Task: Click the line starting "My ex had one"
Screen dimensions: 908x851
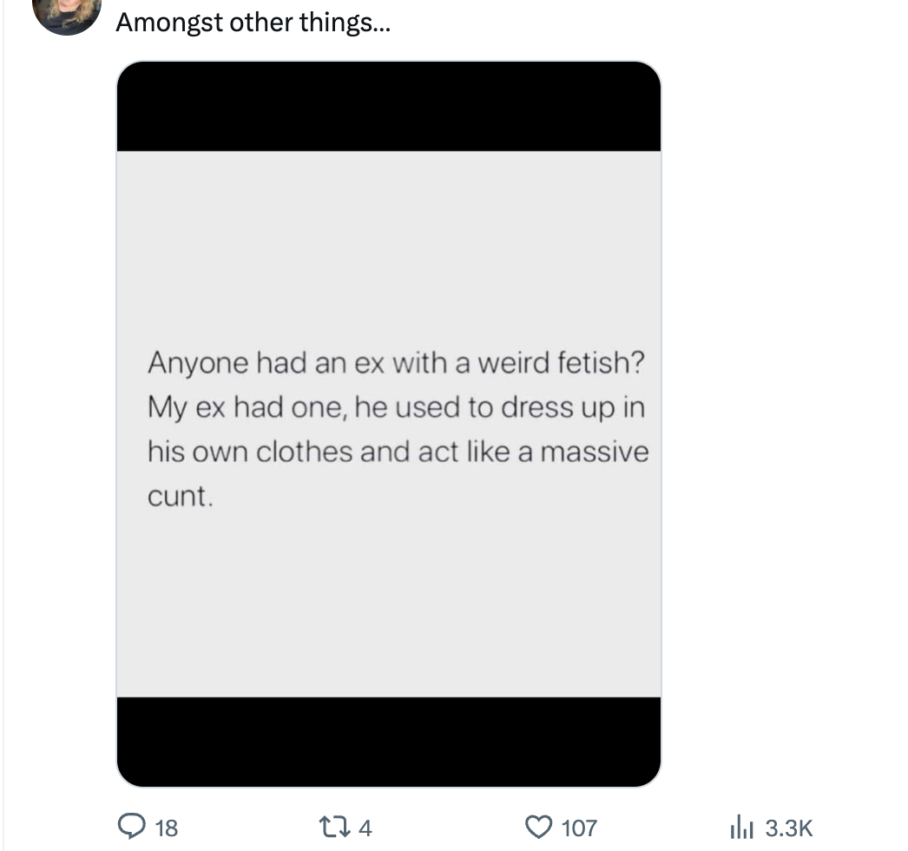Action: point(396,407)
